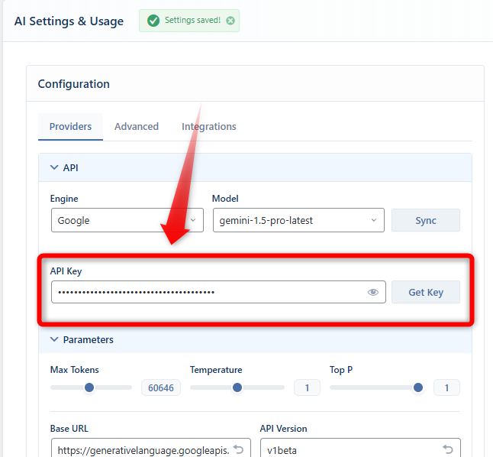Open the Engine dropdown showing Google
493x457 pixels.
[x=126, y=220]
